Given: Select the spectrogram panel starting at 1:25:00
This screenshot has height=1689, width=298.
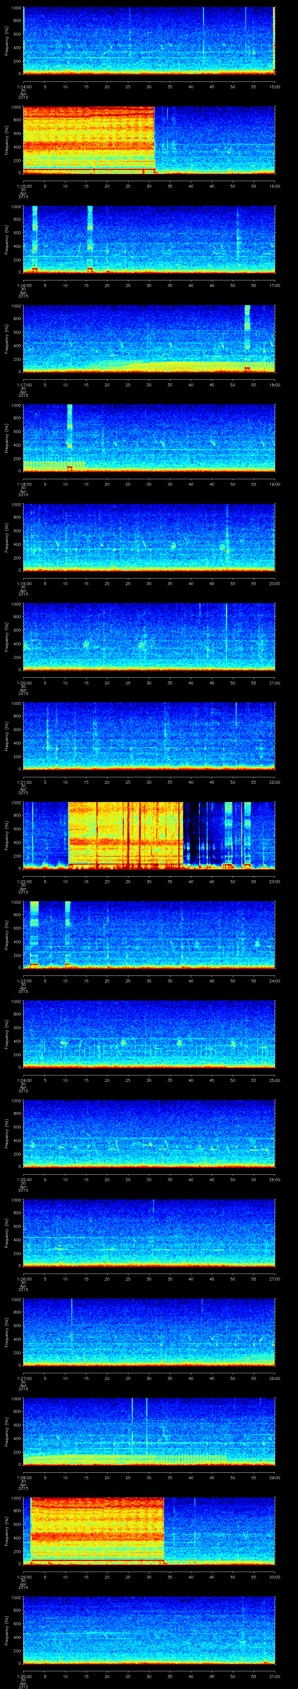Looking at the screenshot, I should [x=149, y=1133].
